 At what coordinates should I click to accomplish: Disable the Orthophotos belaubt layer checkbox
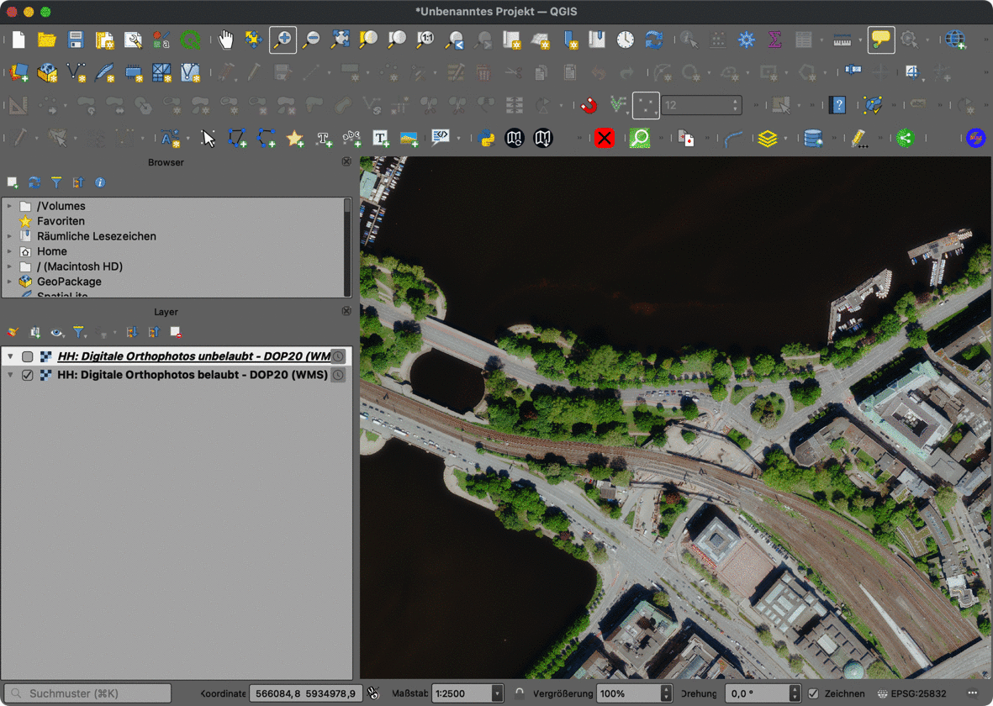pos(27,375)
